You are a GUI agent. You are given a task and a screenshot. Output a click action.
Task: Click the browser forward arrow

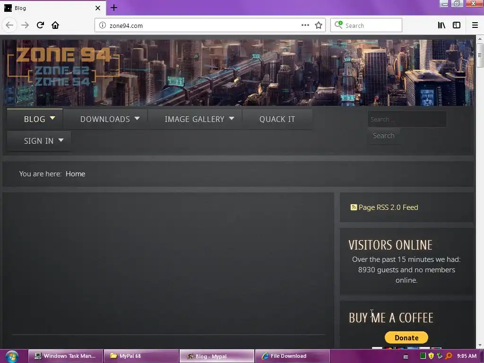25,26
